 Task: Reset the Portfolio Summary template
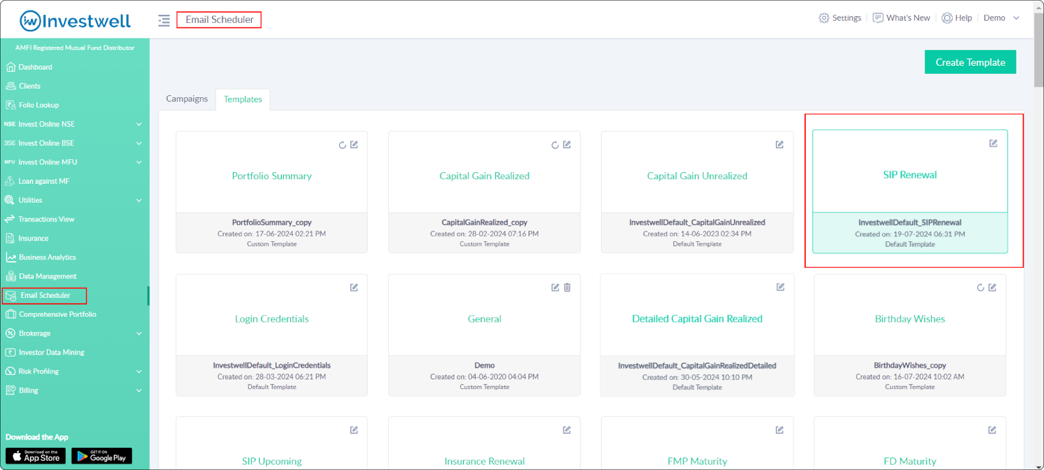point(342,145)
